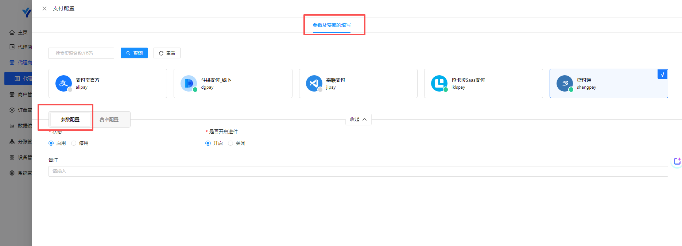Click the 查询 search button
The image size is (682, 246).
point(134,53)
